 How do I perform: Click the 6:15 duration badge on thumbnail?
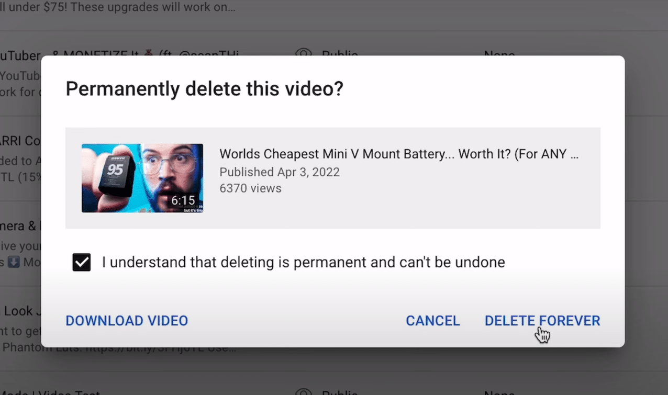183,201
